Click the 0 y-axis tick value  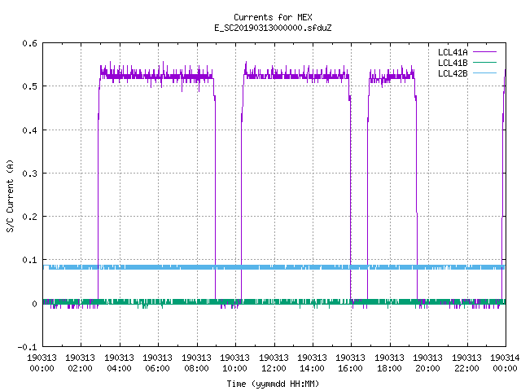[34, 304]
